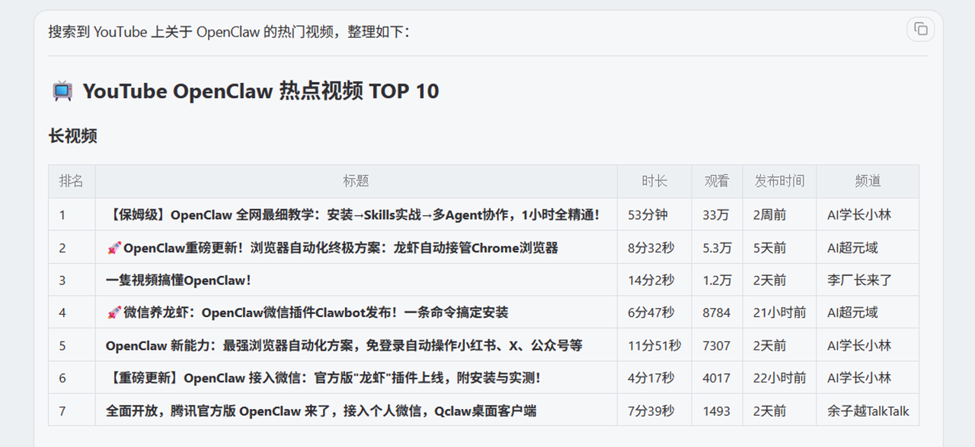Click title 'OpenClaw重磅更新！浏览器自动化终极方案'
This screenshot has height=447, width=975.
tap(332, 248)
